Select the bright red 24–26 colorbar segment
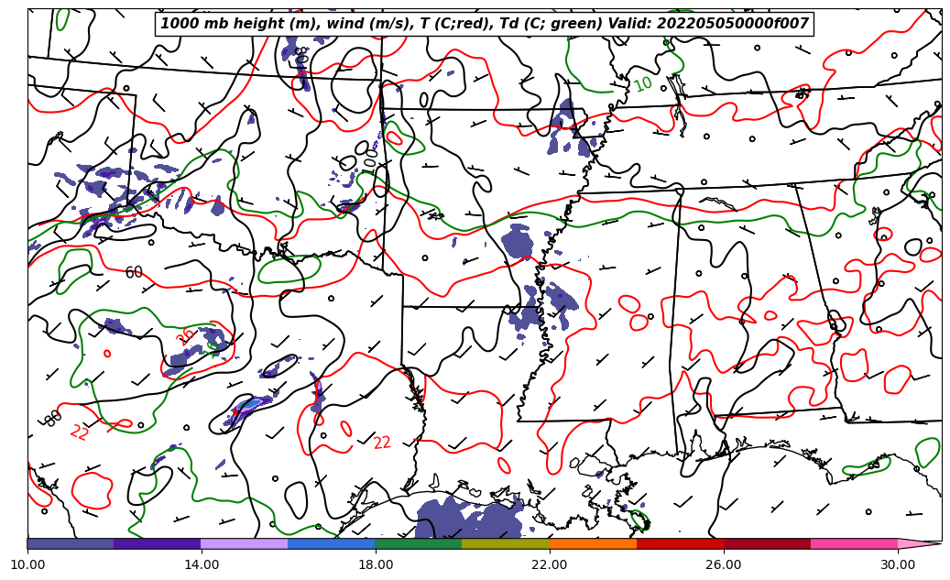The image size is (950, 580). (x=680, y=543)
